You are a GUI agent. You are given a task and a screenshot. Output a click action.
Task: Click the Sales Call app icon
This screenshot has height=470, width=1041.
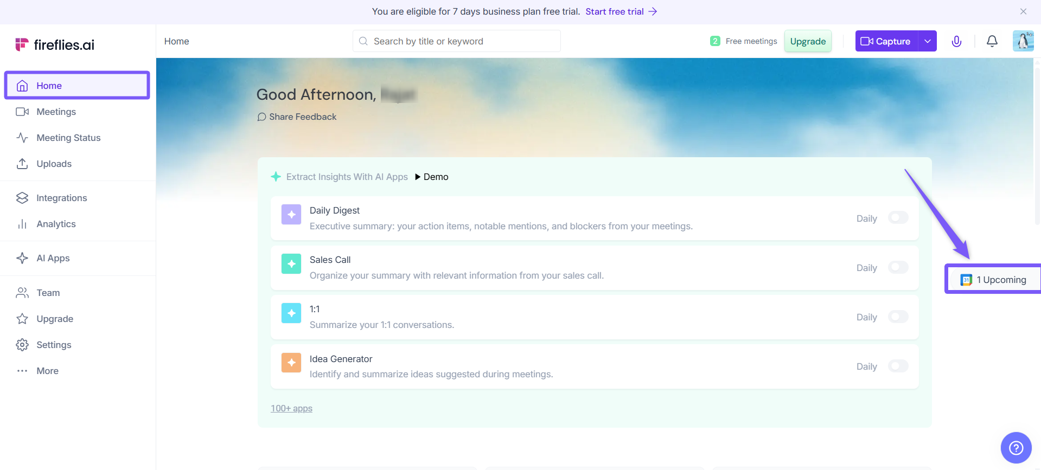291,264
